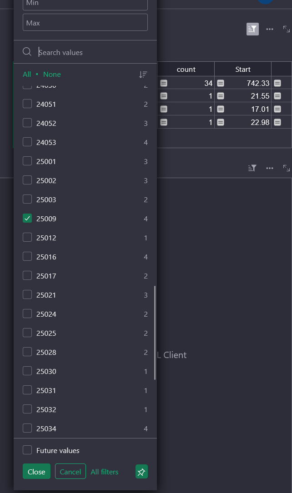Maximize the lower panel with the expand icon
292x493 pixels.
click(x=287, y=168)
